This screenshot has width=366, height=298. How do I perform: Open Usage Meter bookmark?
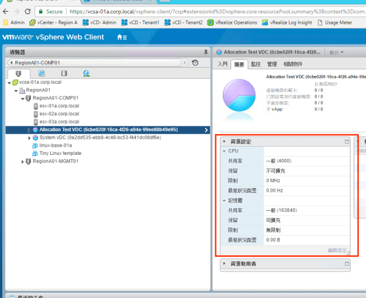[x=335, y=23]
